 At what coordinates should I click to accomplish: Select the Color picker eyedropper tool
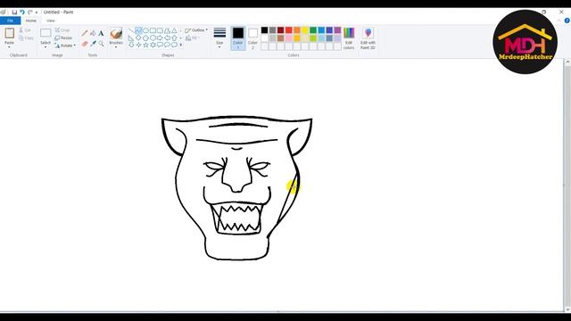click(x=93, y=44)
